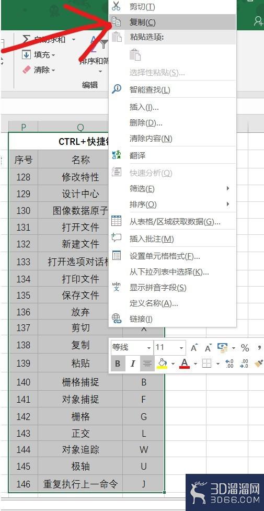The image size is (264, 511).
Task: Open font color dropdown arrow
Action: point(196,364)
